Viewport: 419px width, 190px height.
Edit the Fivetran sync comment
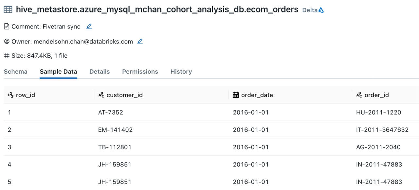89,26
